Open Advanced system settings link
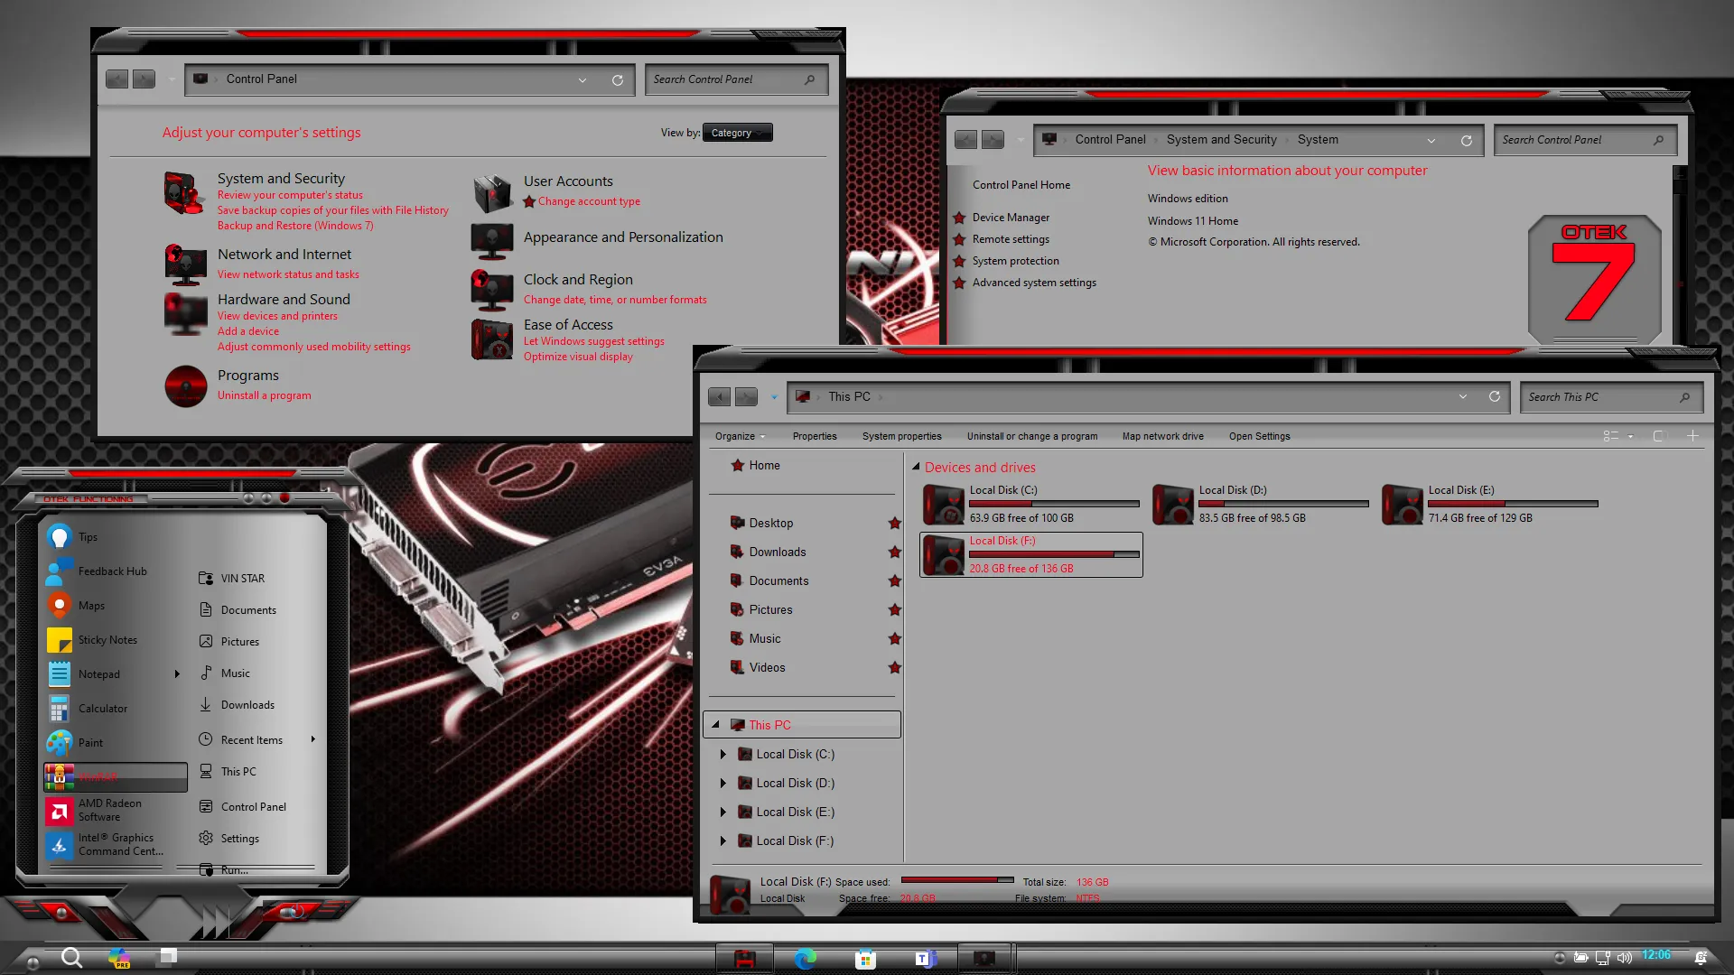The height and width of the screenshot is (975, 1734). pos(1032,283)
